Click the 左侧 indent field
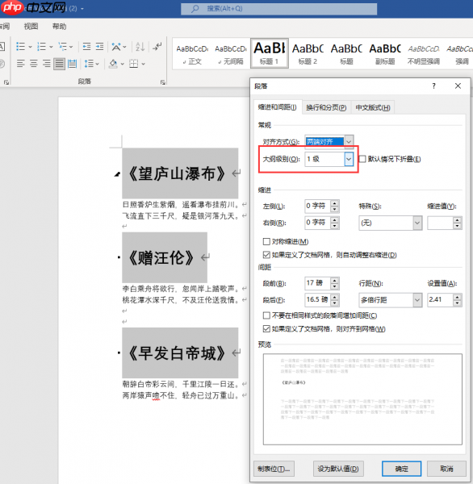This screenshot has width=473, height=484. click(318, 206)
